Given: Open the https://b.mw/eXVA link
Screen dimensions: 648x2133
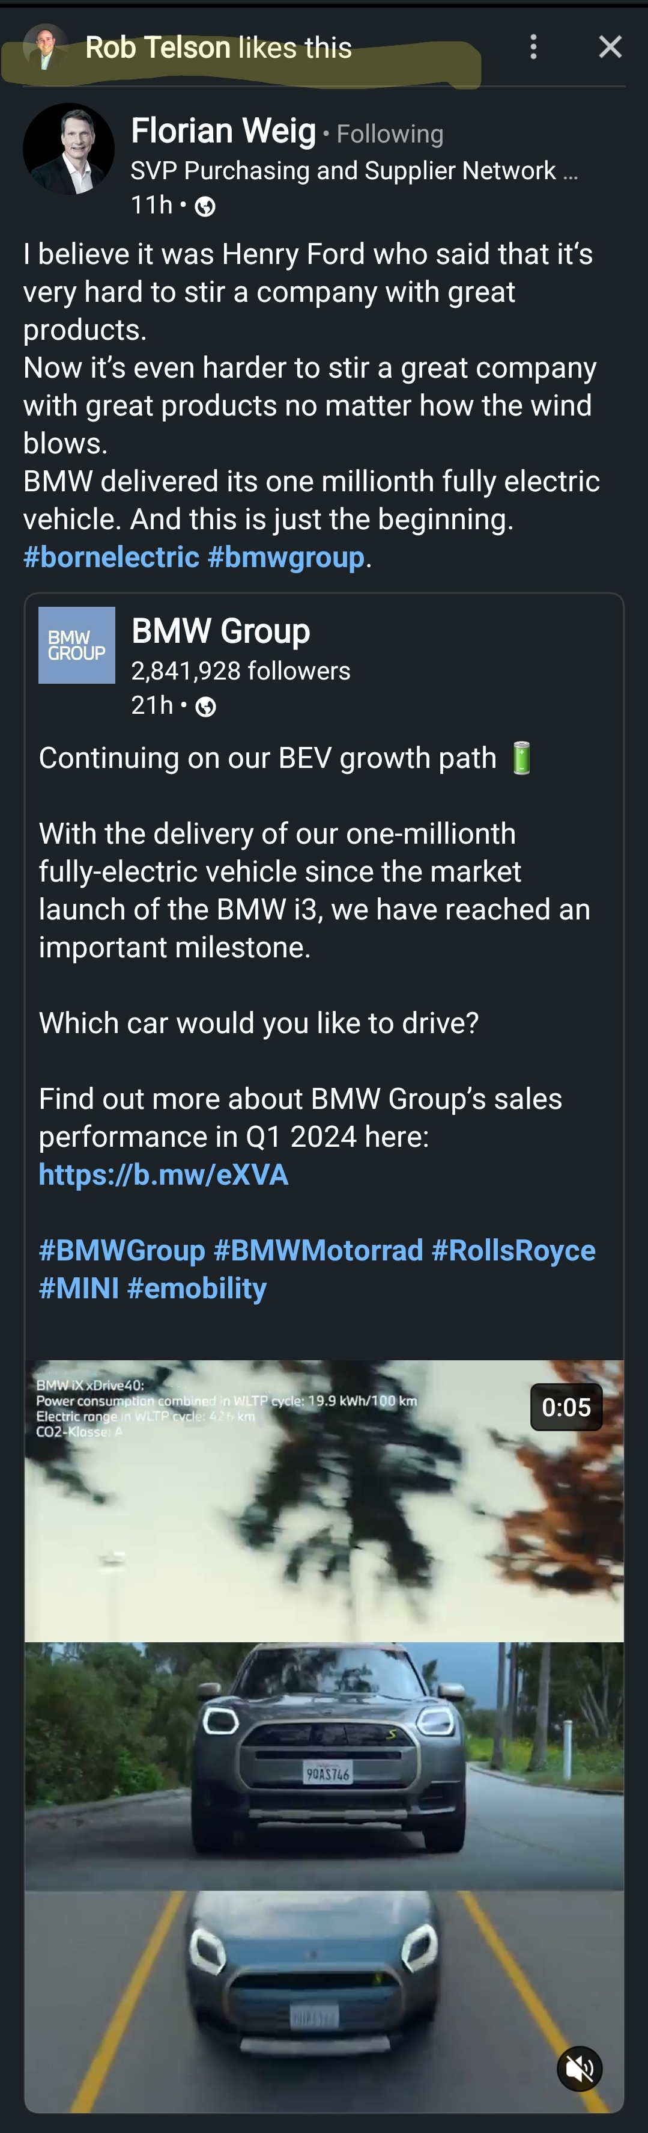Looking at the screenshot, I should point(164,1174).
